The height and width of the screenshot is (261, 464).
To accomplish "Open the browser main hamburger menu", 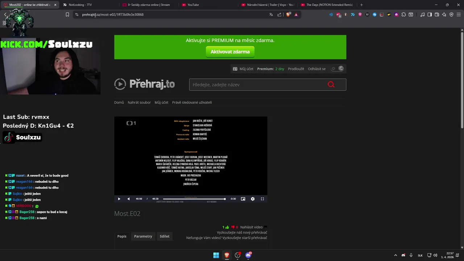I will point(459,14).
